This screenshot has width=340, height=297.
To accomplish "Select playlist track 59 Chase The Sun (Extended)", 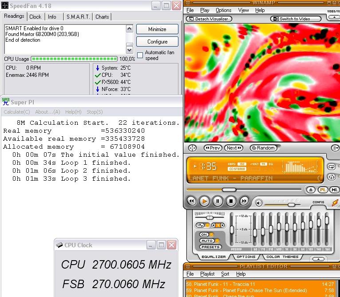I will 260,290.
